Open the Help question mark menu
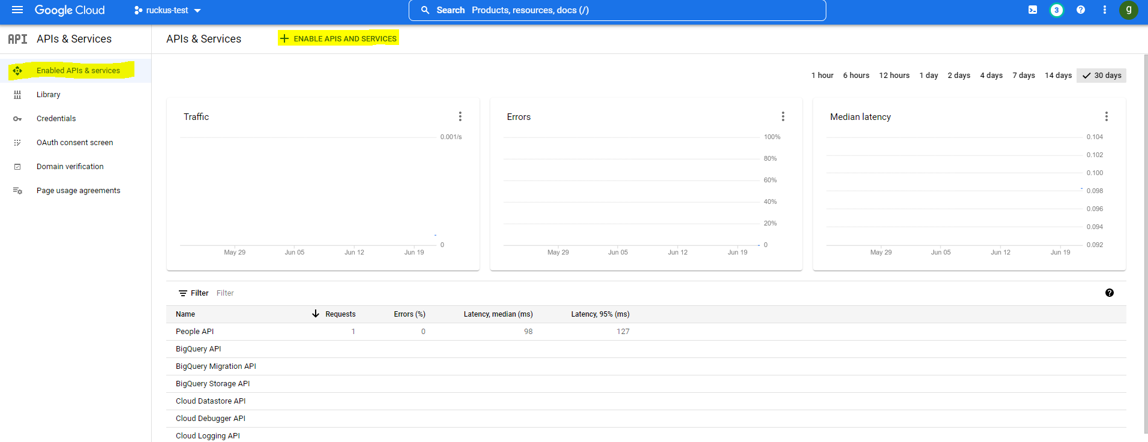The width and height of the screenshot is (1148, 442). (1081, 10)
